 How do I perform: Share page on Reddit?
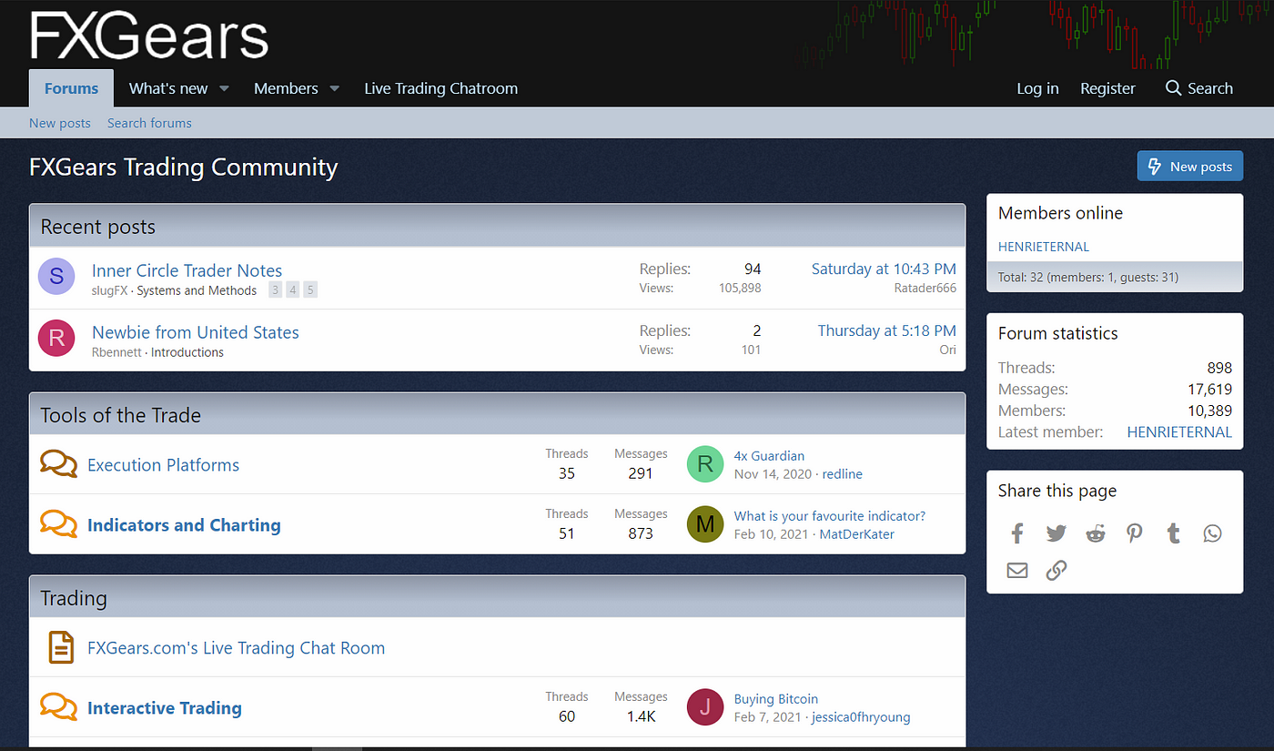[x=1096, y=533]
